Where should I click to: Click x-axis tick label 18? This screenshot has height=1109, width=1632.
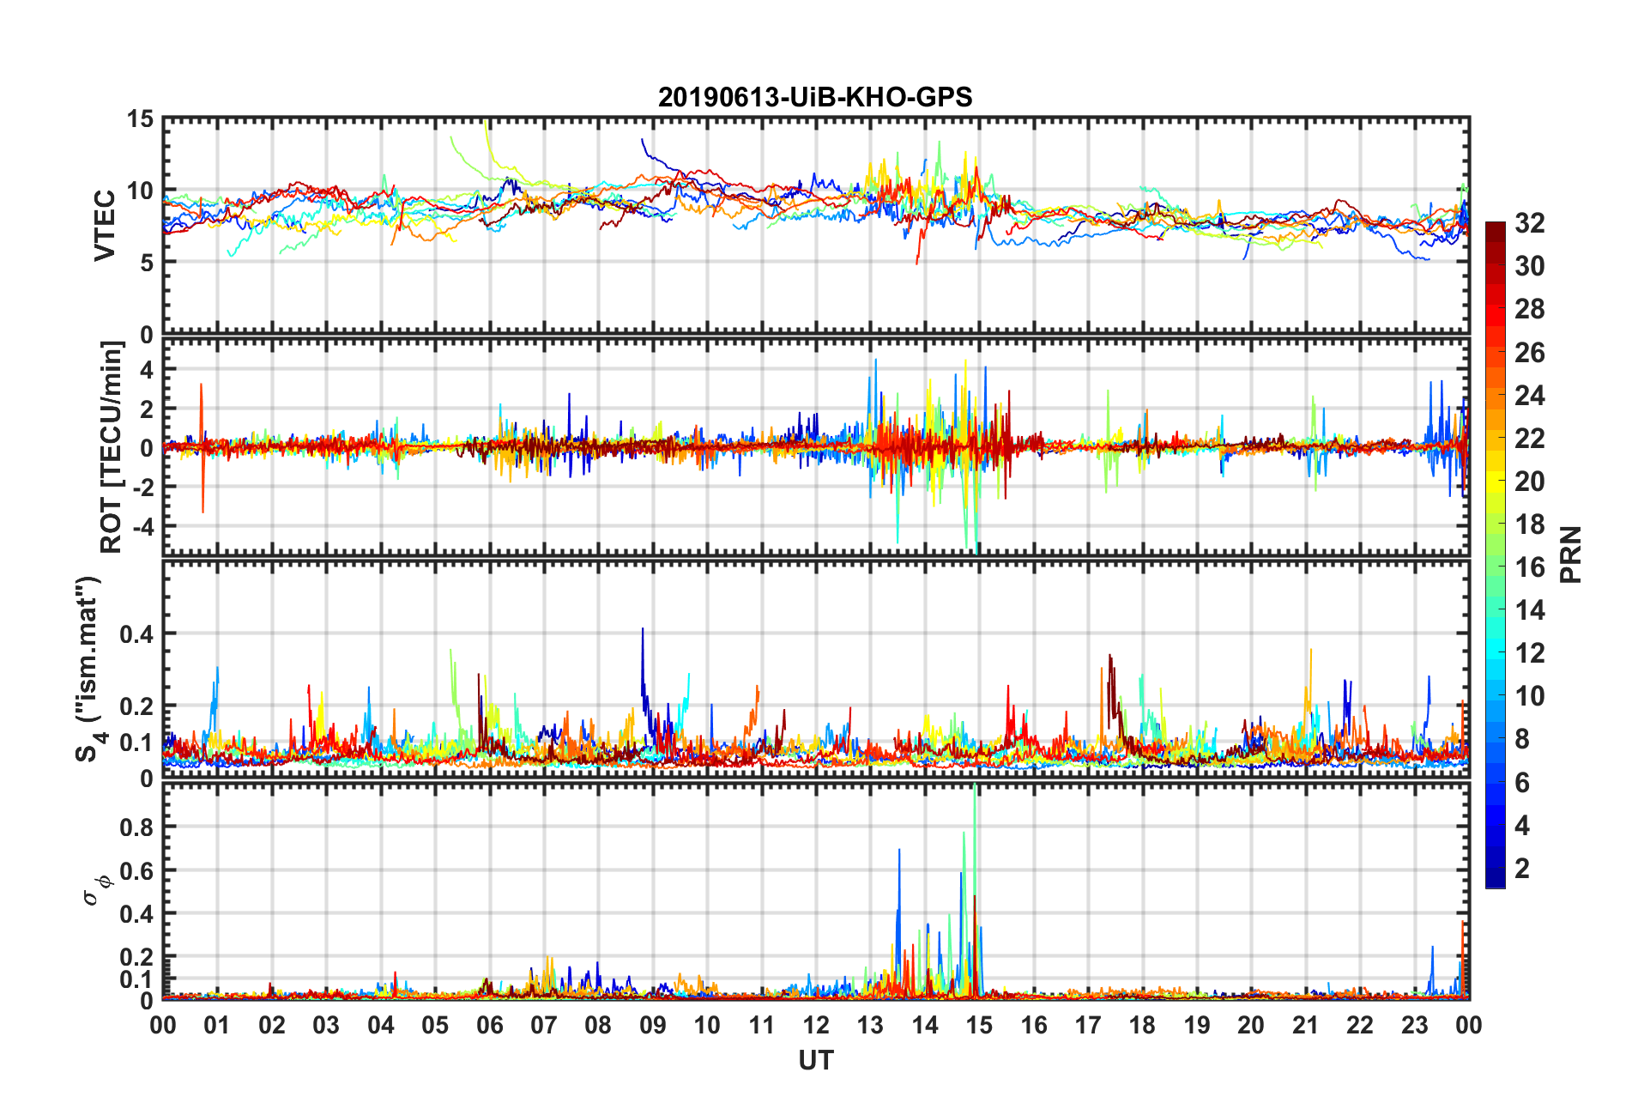[x=1142, y=1025]
